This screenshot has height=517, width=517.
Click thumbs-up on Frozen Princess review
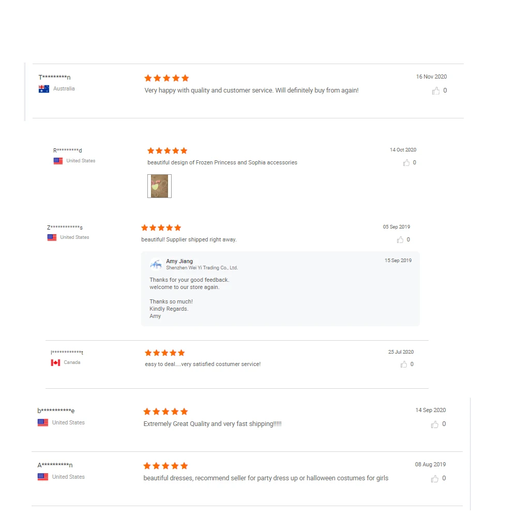[x=406, y=163]
